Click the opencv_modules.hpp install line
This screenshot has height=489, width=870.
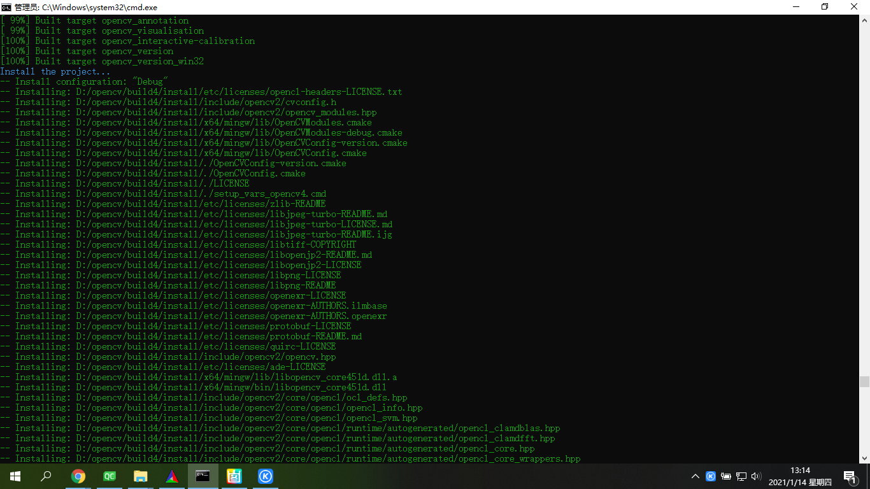(x=189, y=112)
